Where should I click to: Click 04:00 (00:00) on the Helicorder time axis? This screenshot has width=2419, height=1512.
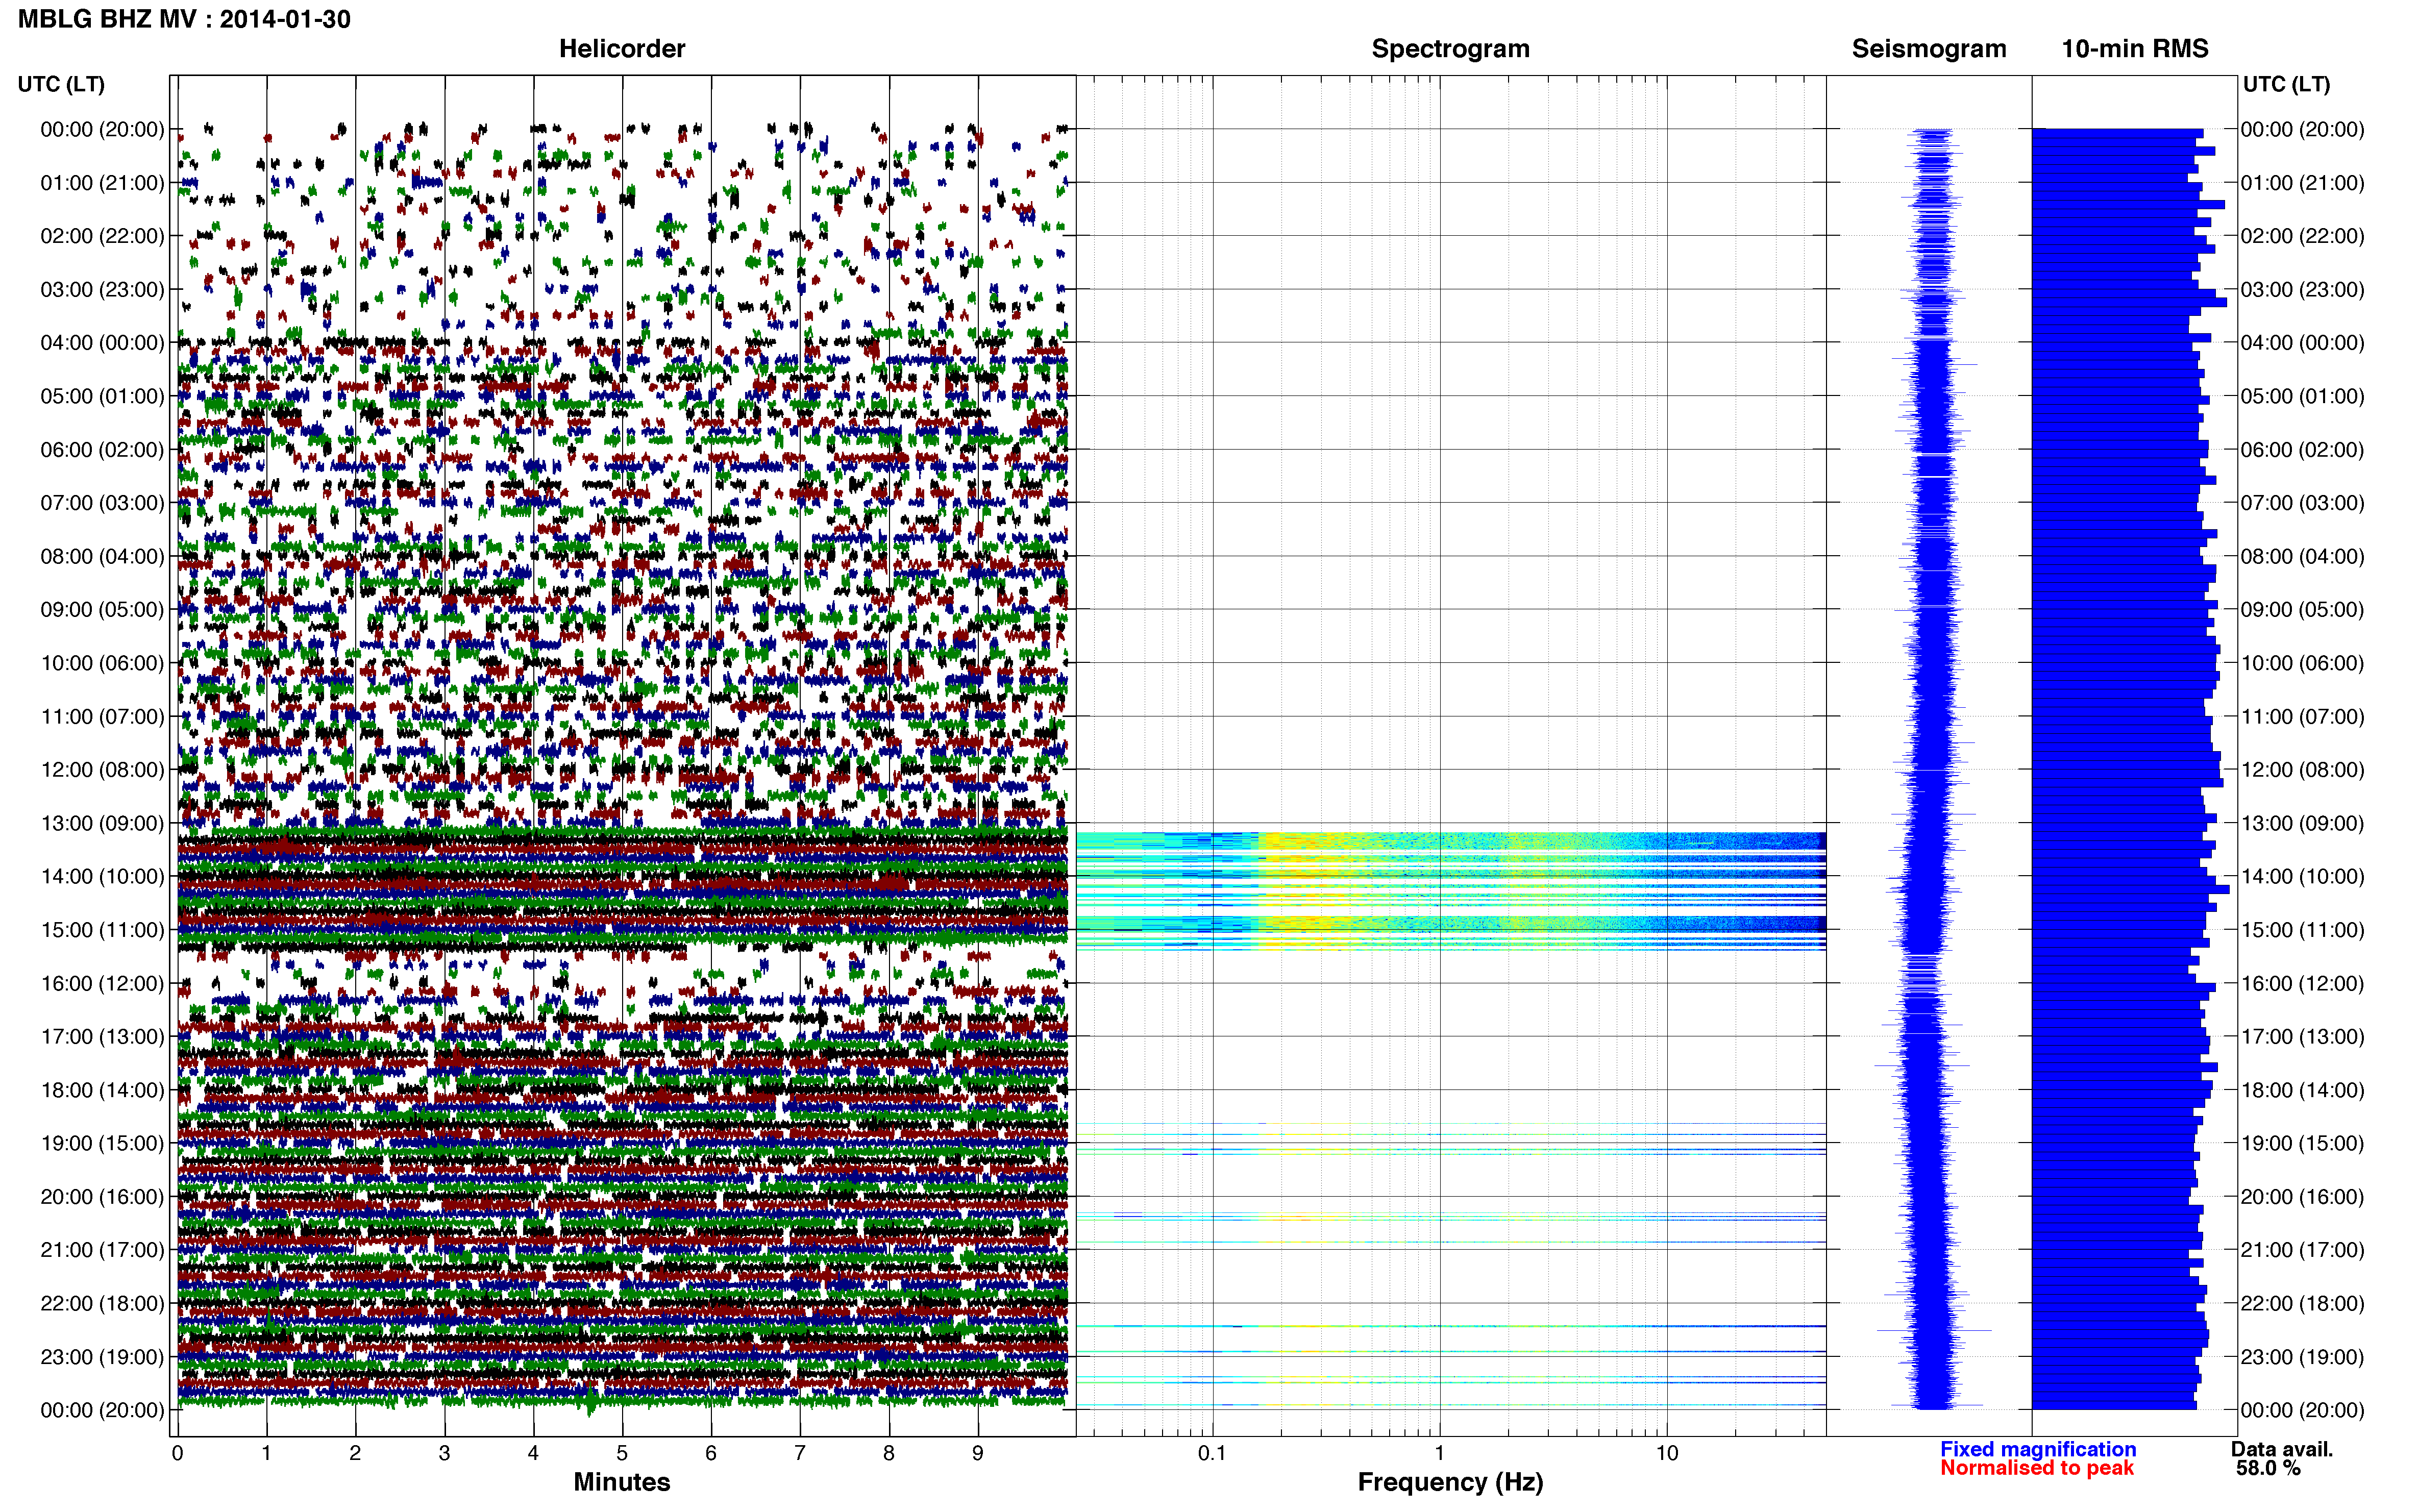(x=102, y=342)
